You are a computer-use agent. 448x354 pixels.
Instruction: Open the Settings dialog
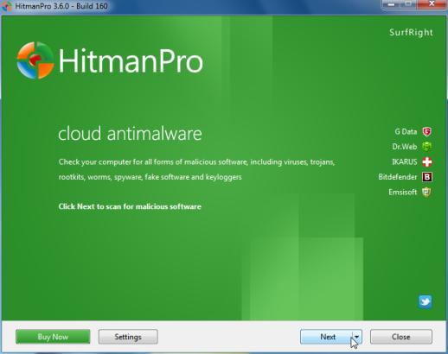(x=128, y=337)
